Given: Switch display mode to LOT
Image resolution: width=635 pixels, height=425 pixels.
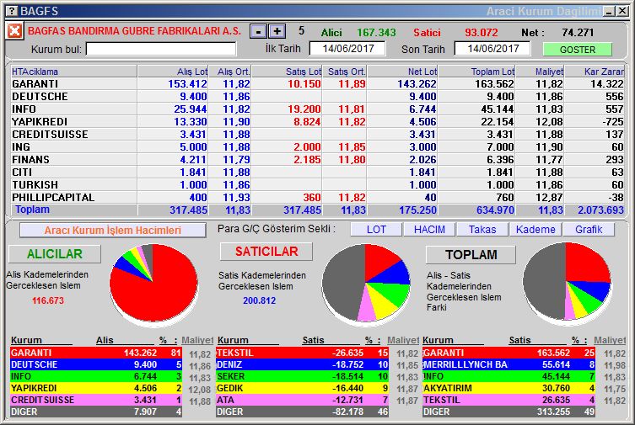Looking at the screenshot, I should [x=376, y=230].
